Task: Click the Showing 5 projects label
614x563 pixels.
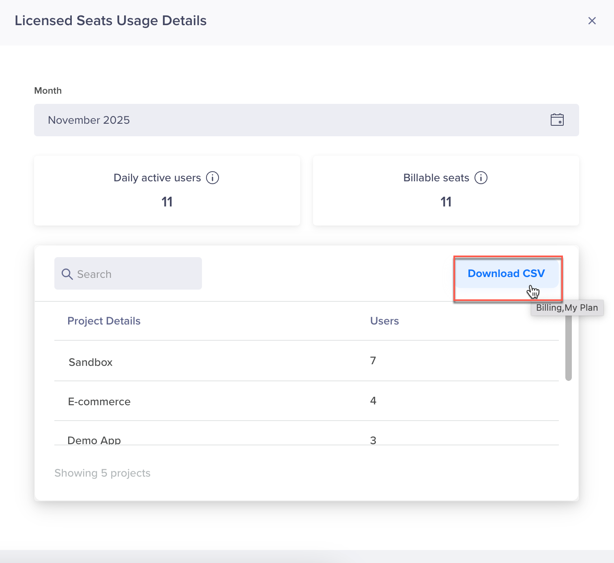Action: [x=102, y=473]
